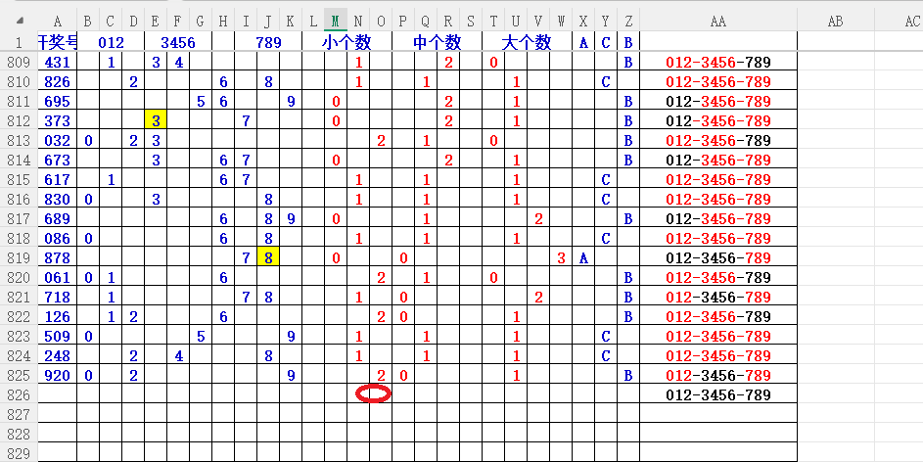
Task: Select cell containing 617 in column A
Action: pyautogui.click(x=57, y=179)
